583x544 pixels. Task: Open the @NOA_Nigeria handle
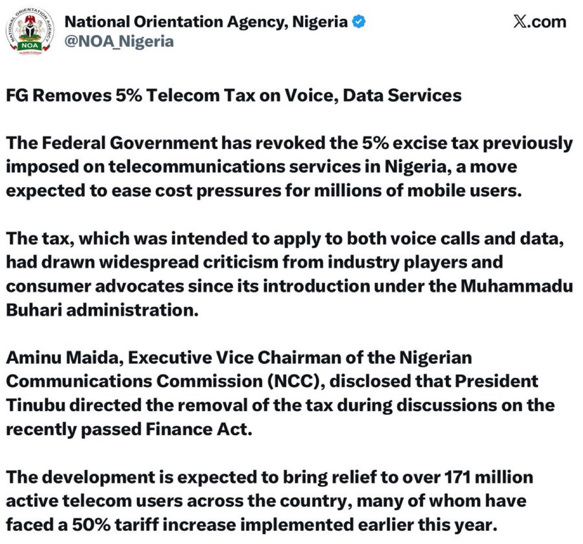click(119, 42)
